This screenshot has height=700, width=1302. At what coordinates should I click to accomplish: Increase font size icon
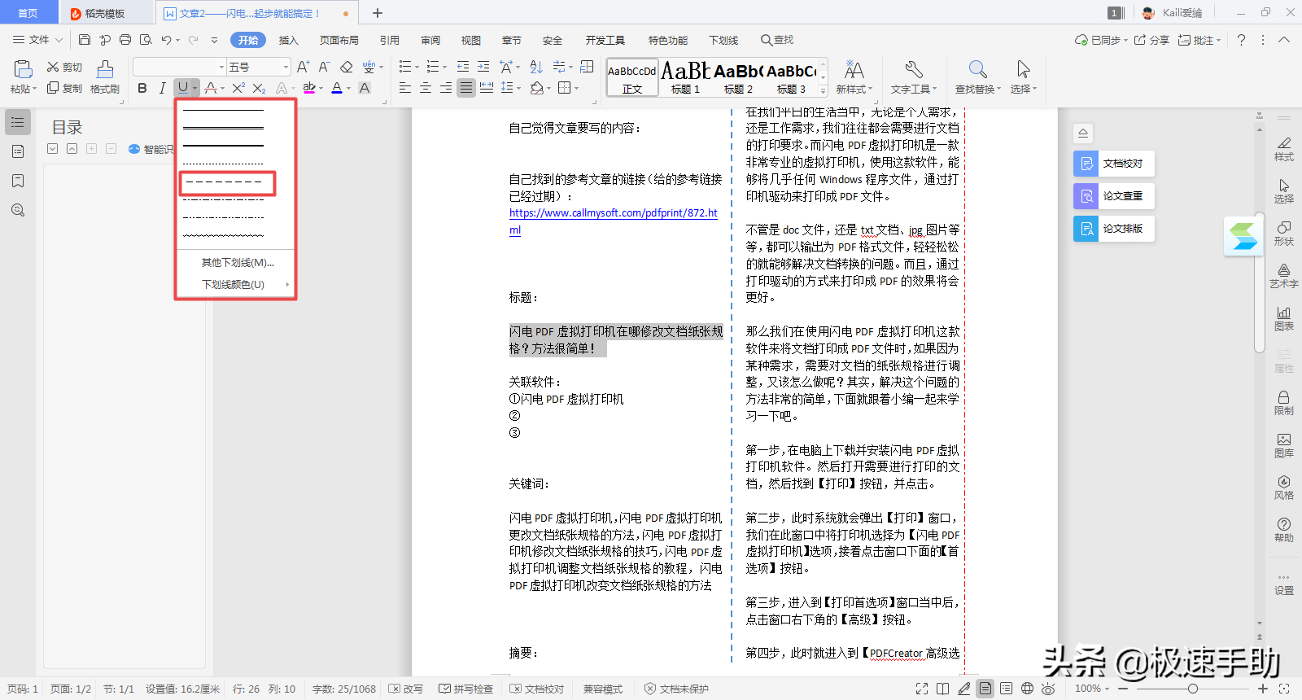tap(303, 67)
